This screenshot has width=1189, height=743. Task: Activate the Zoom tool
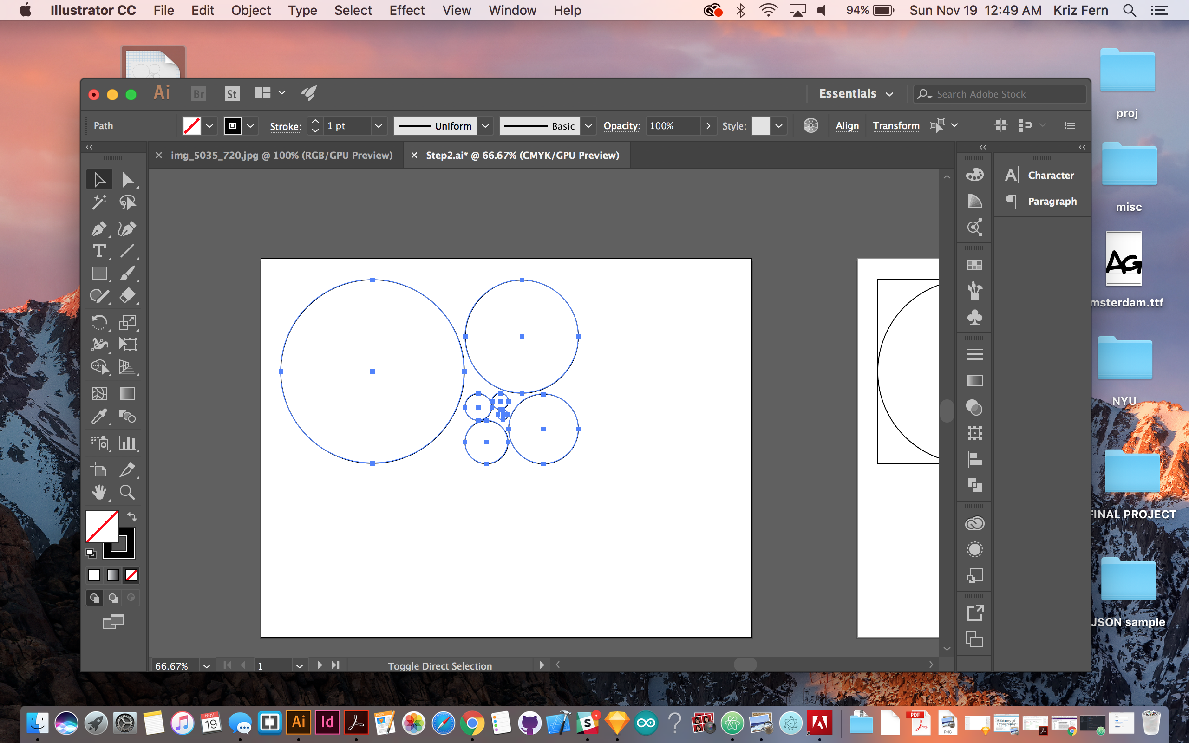coord(127,492)
